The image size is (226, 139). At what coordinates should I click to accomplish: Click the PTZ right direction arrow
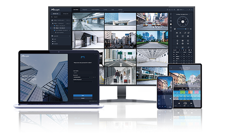[x=186, y=22]
